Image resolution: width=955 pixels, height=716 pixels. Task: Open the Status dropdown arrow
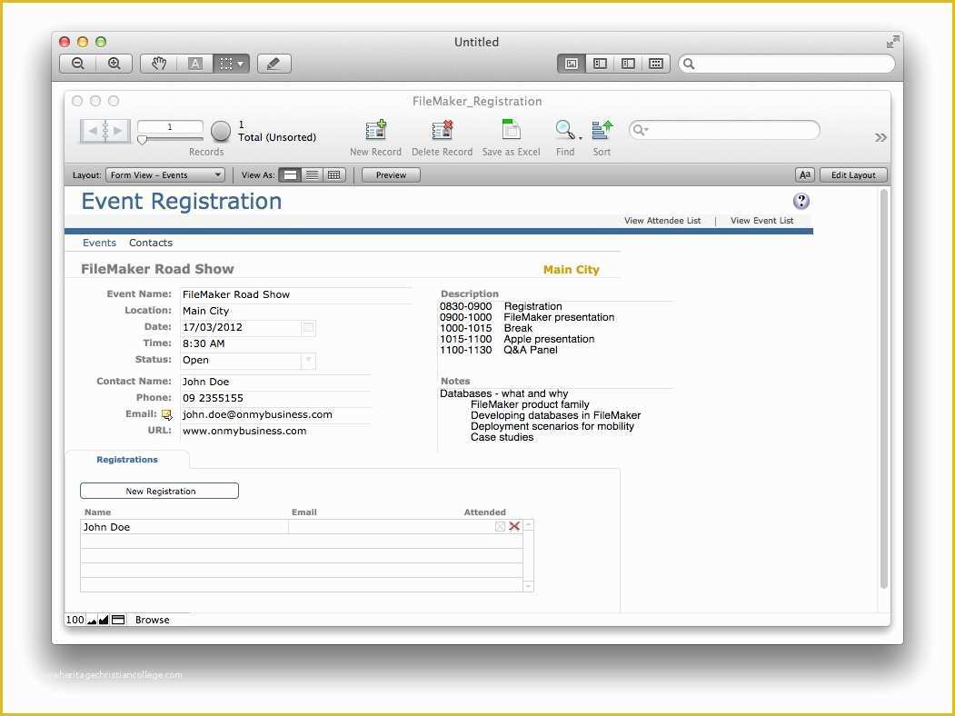pyautogui.click(x=309, y=361)
